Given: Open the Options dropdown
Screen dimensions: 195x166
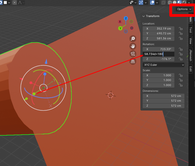Looking at the screenshot, I should (x=184, y=9).
